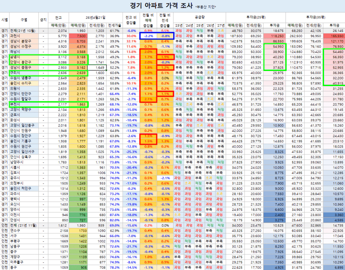Click the 인천 전체 ('21년 11월) cell
This screenshot has height=270, width=345.
[x=24, y=225]
